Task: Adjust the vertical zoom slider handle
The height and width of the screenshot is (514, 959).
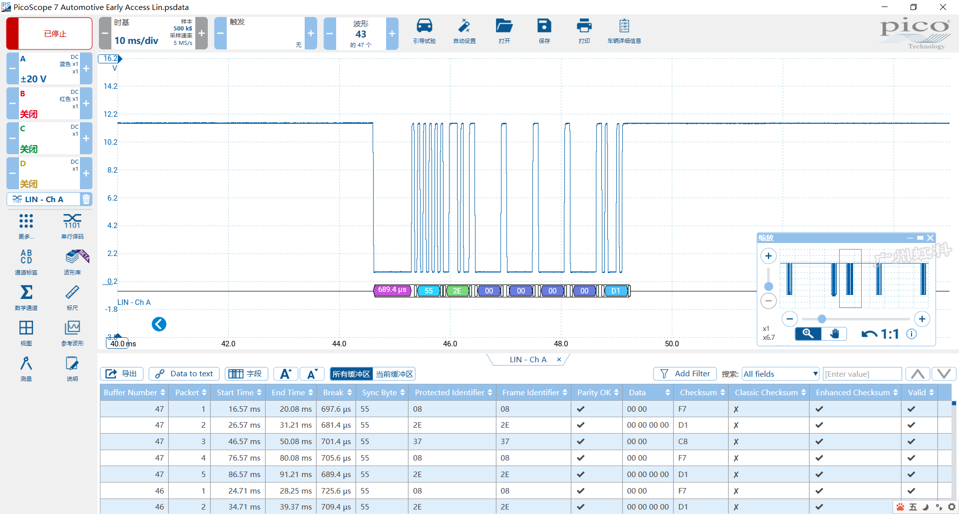Action: tap(769, 286)
